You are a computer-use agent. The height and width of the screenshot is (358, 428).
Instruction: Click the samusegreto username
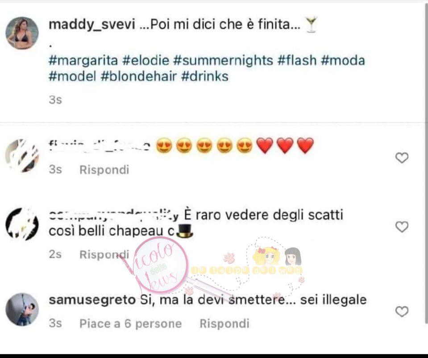click(x=92, y=300)
